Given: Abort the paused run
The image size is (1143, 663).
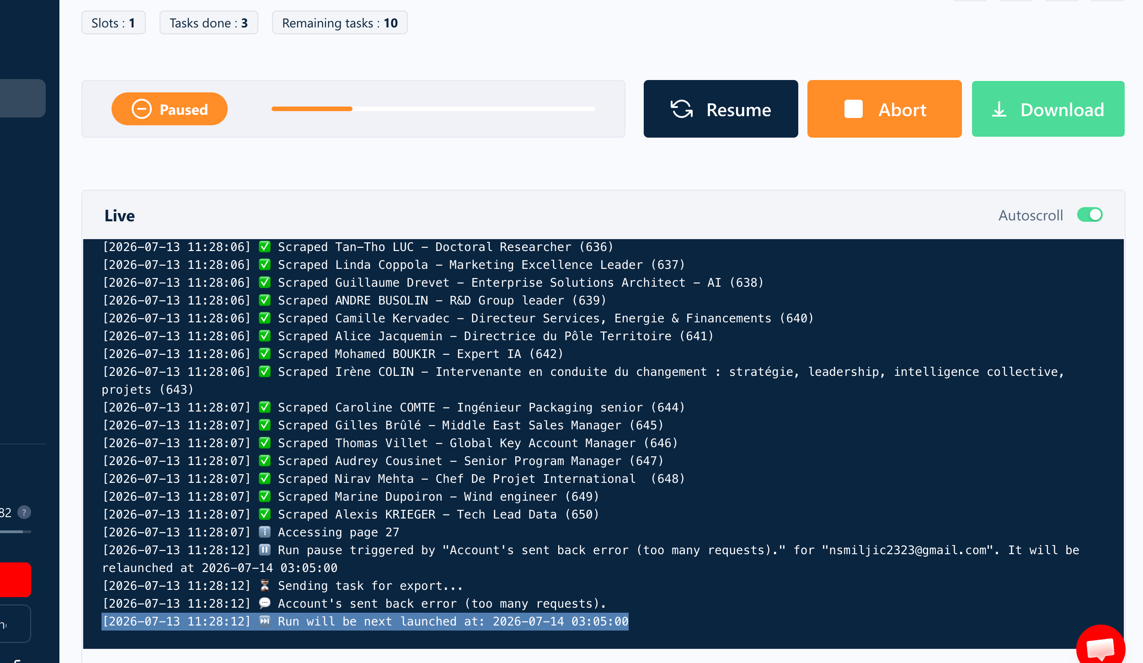Looking at the screenshot, I should tap(884, 109).
